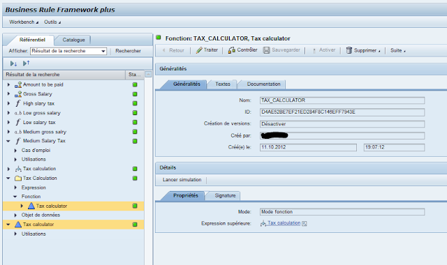This screenshot has width=447, height=265.
Task: Collapse the Medium Salary Tax node
Action: point(8,141)
